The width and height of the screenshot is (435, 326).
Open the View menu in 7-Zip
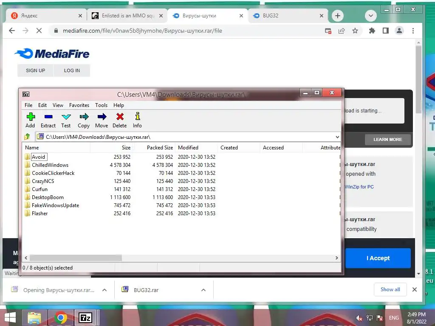tap(58, 105)
